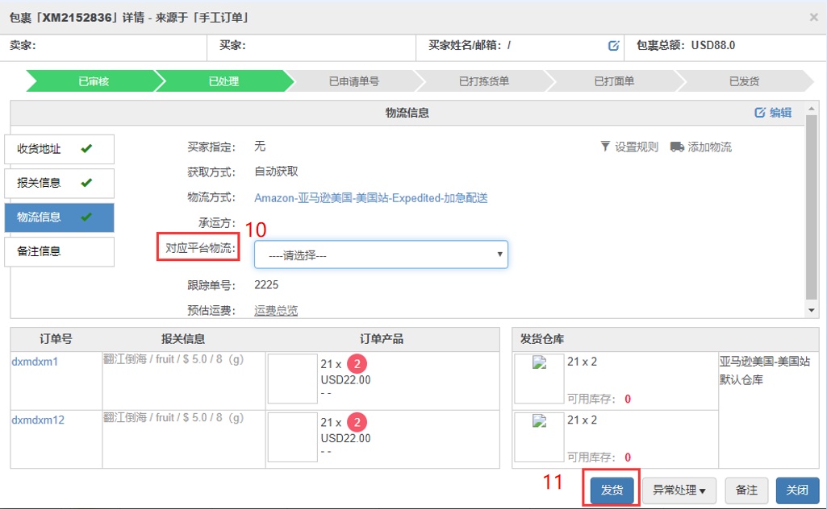Screen dimensions: 827x509
Task: Close the package details dialog with X
Action: 813,16
